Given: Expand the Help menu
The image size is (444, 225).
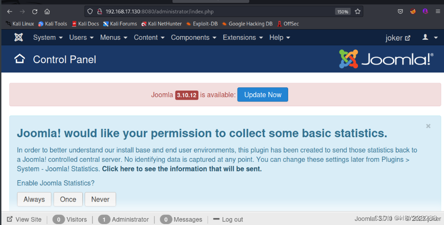Looking at the screenshot, I should (279, 37).
